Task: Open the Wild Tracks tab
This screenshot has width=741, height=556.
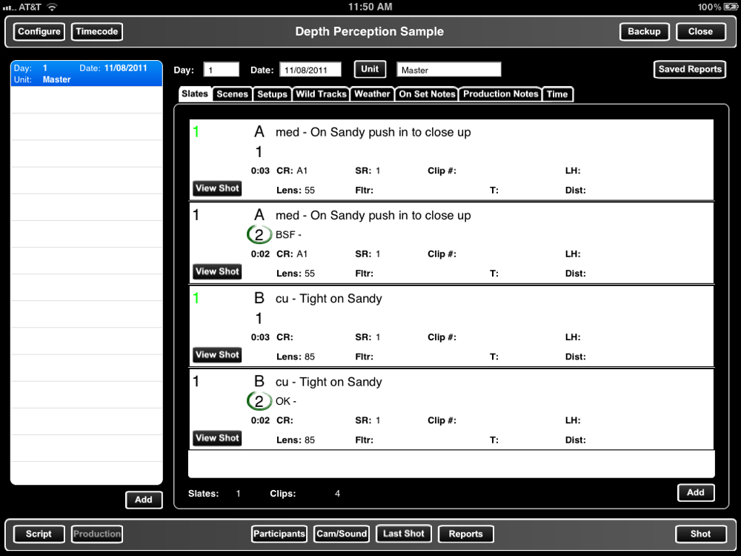Action: [x=321, y=94]
